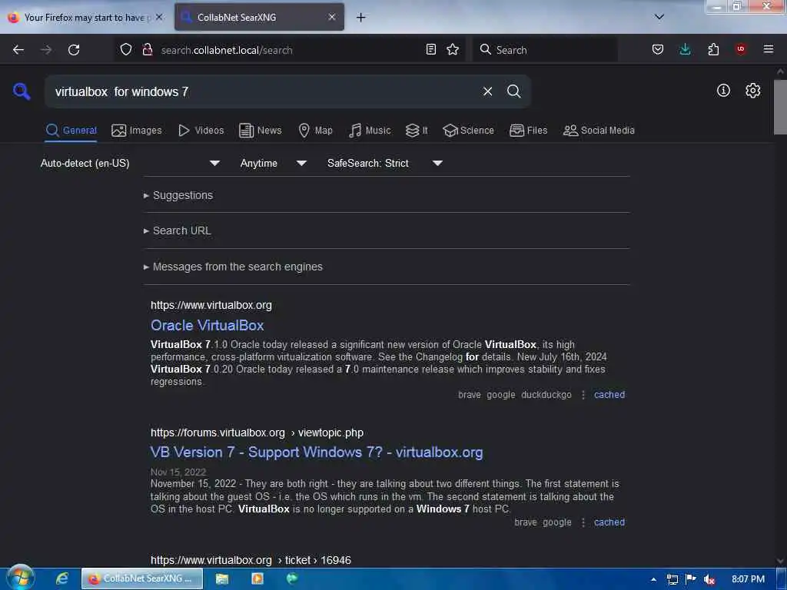
Task: Show hidden tray icons arrow
Action: [x=653, y=579]
